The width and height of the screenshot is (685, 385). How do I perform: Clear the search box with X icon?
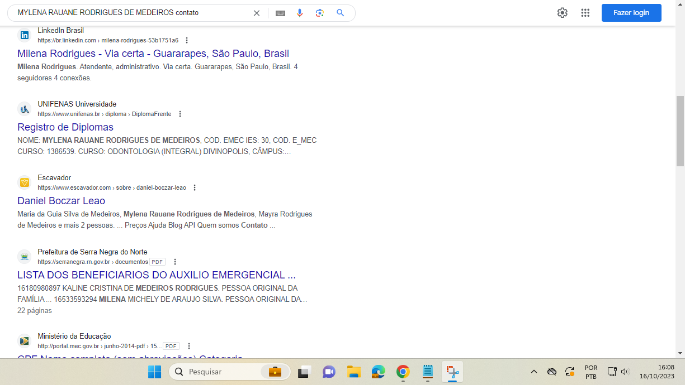click(x=257, y=13)
